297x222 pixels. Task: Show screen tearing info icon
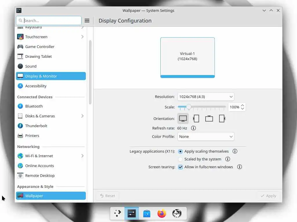click(240, 167)
